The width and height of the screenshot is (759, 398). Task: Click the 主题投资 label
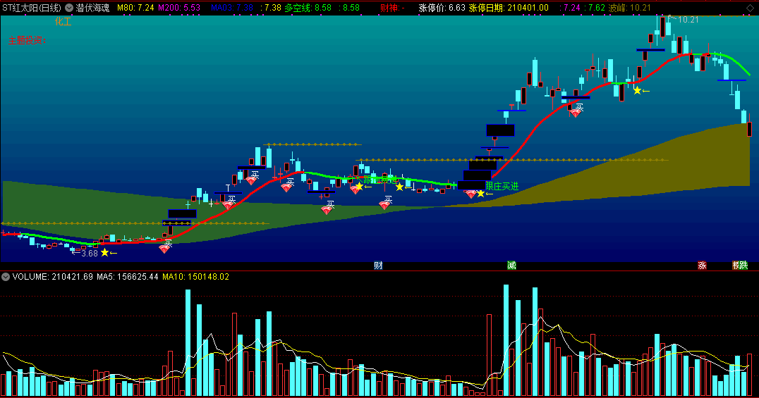point(27,41)
